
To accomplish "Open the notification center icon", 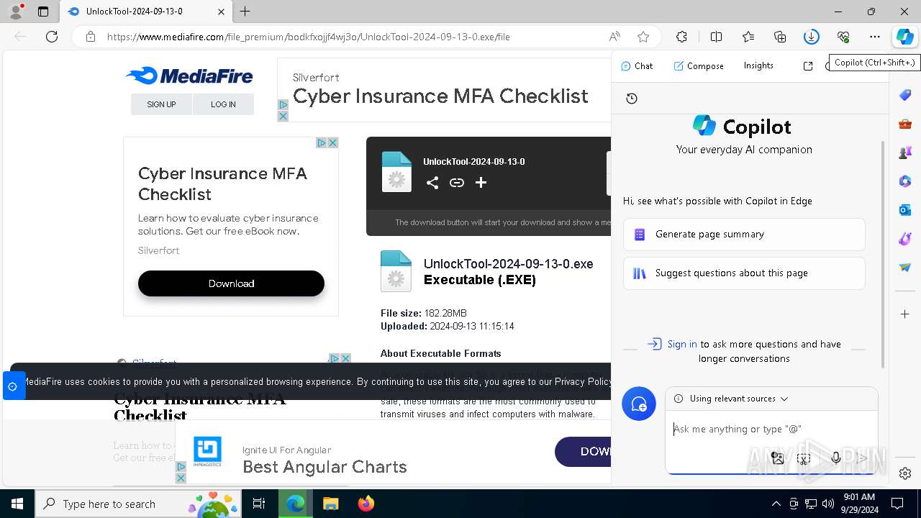I will pos(897,504).
